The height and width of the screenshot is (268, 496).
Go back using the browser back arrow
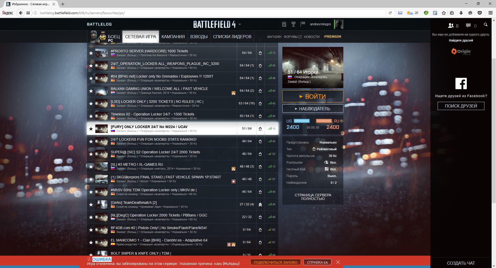[21, 13]
